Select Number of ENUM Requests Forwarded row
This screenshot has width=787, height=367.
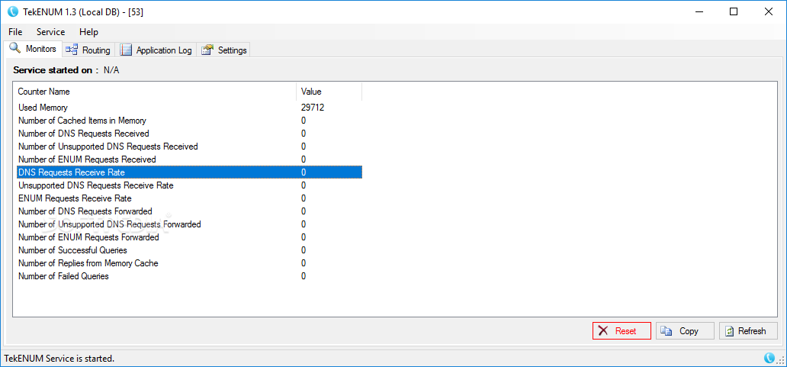coord(190,237)
